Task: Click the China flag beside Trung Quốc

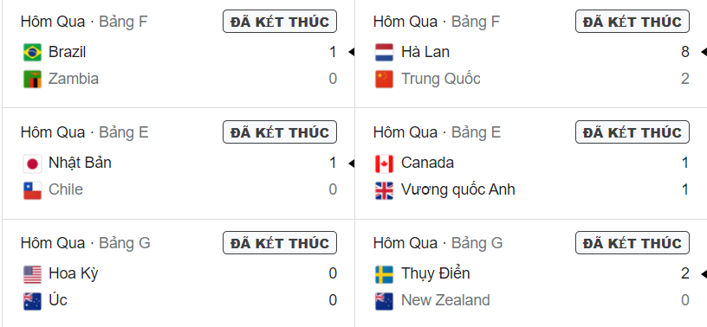Action: pos(384,80)
